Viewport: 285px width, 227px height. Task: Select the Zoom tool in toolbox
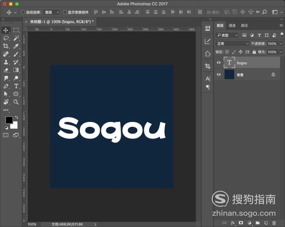[x=16, y=102]
